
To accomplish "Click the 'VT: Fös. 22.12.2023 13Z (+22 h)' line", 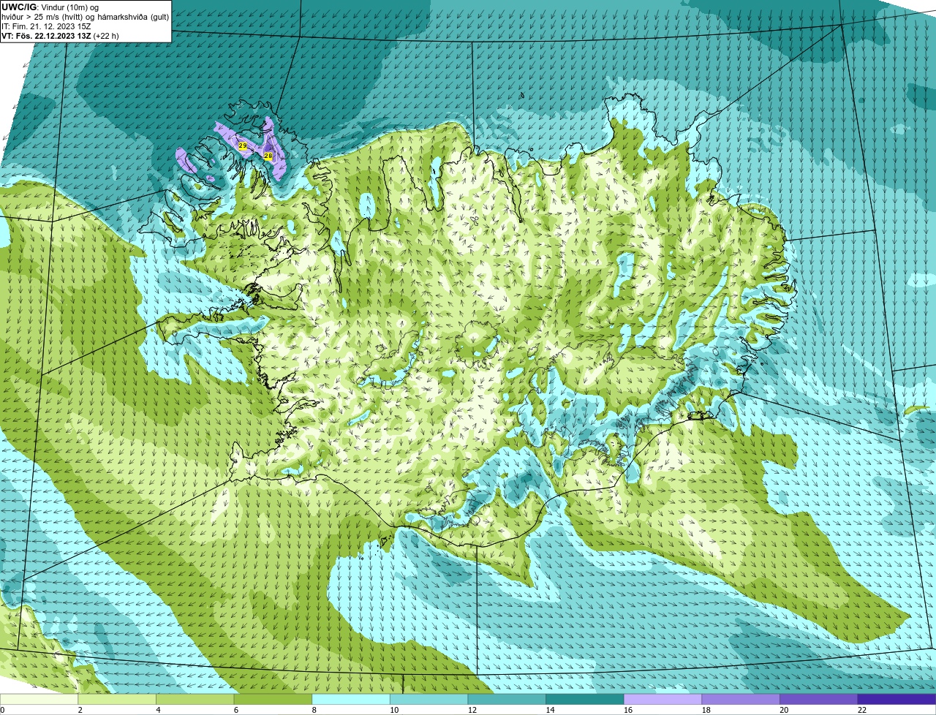I will (x=61, y=35).
